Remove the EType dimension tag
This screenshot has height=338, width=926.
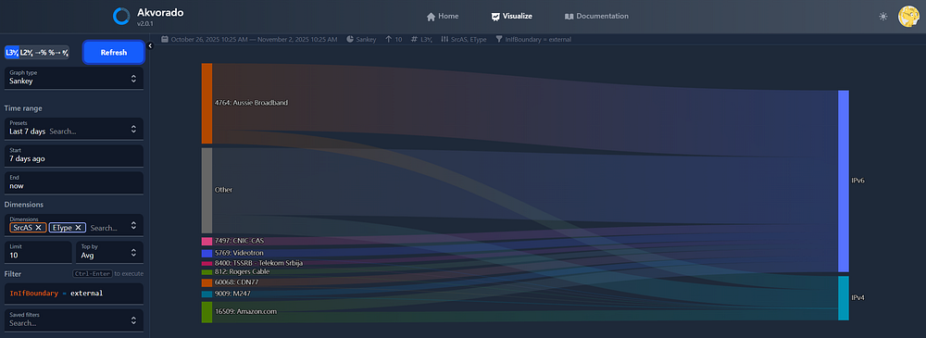78,228
